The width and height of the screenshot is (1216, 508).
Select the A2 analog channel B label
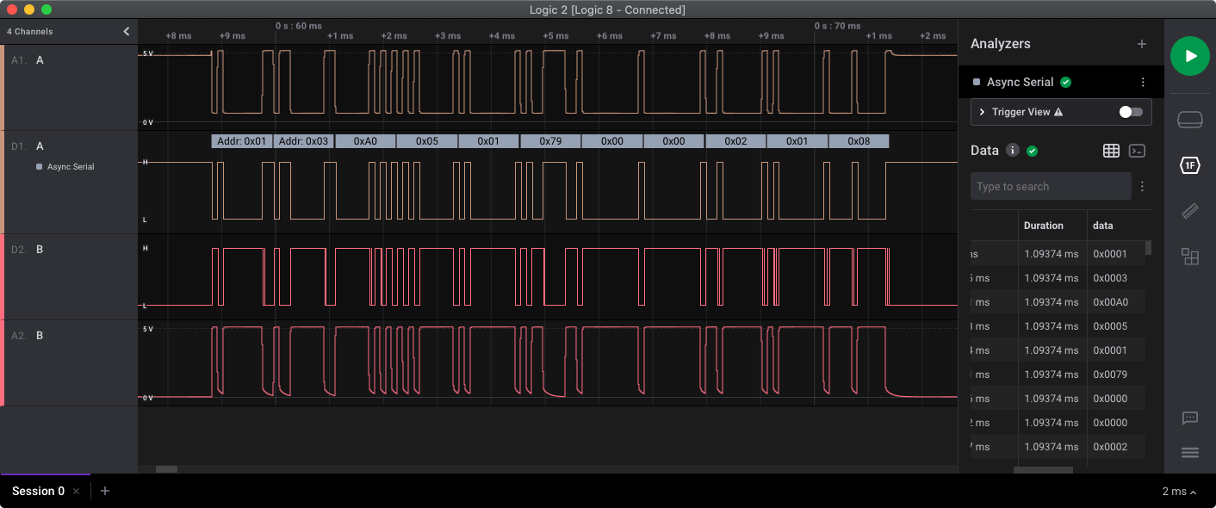[40, 336]
